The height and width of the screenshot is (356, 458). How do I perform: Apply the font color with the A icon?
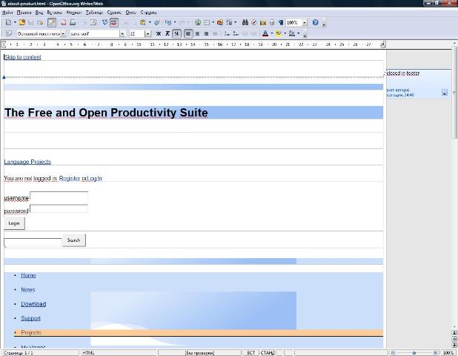pyautogui.click(x=265, y=34)
